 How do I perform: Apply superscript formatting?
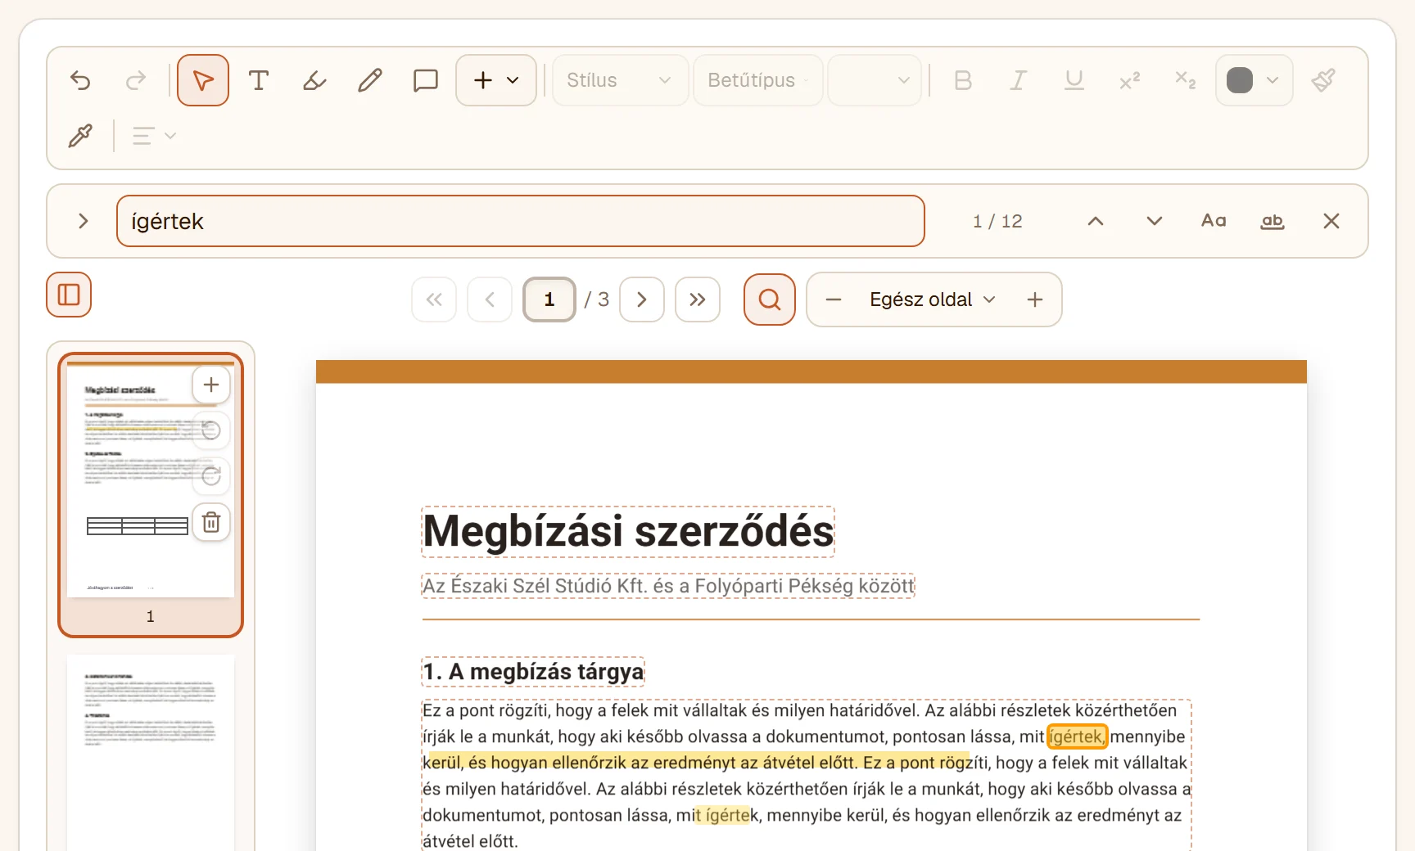point(1130,80)
